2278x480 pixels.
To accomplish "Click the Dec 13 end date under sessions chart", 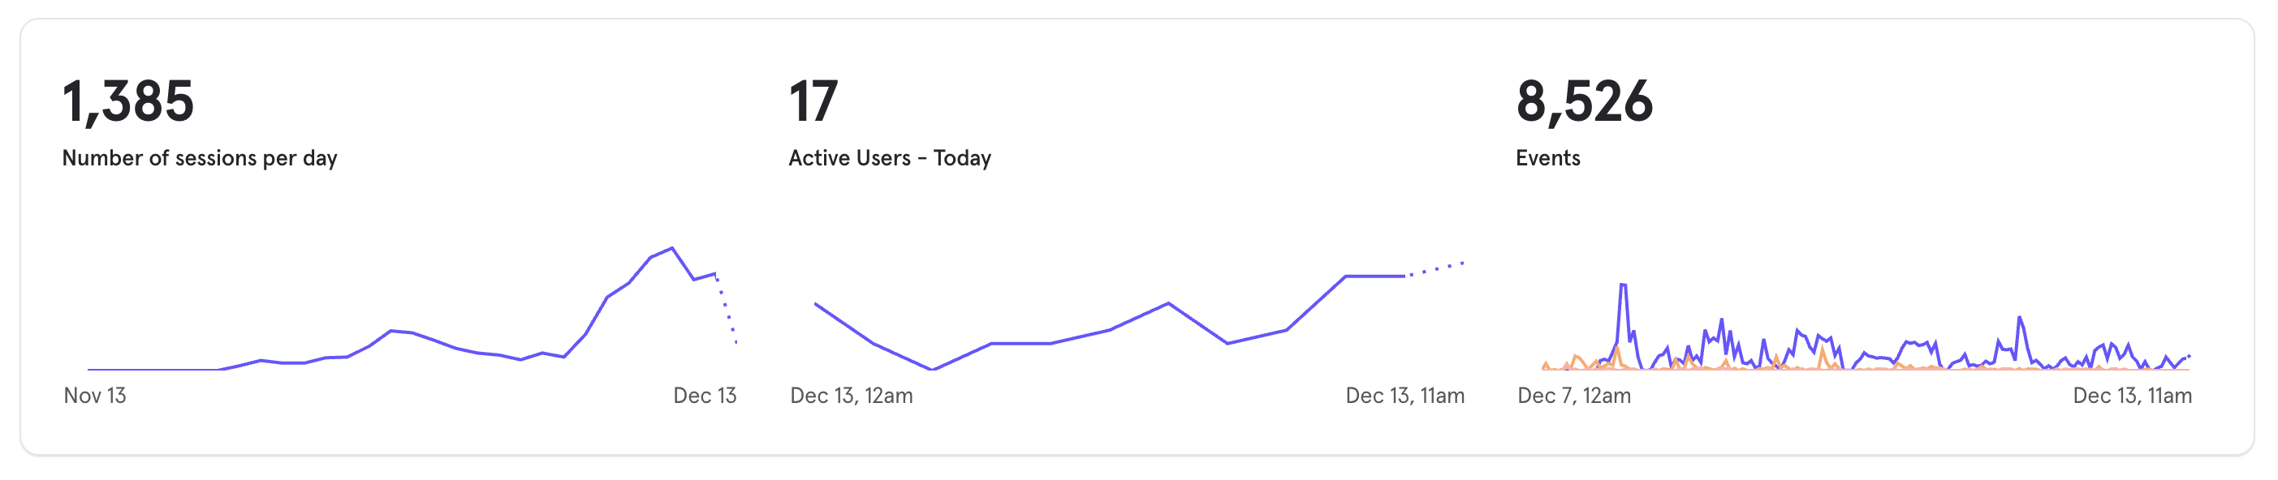I will pyautogui.click(x=705, y=396).
